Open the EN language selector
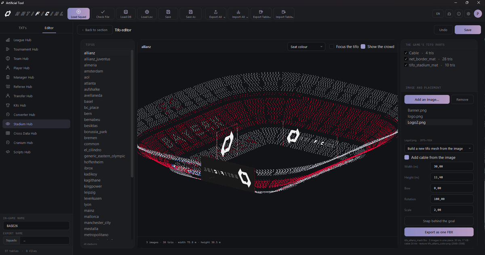The width and height of the screenshot is (485, 255). point(438,14)
